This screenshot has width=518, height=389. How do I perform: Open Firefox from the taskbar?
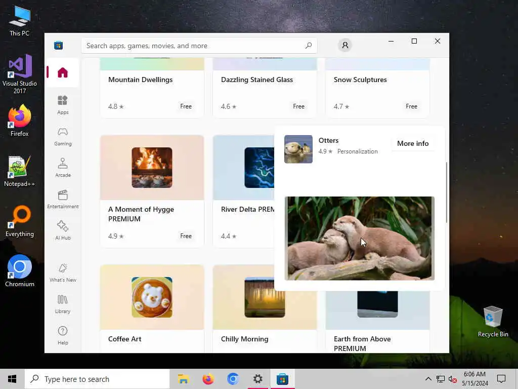[208, 379]
